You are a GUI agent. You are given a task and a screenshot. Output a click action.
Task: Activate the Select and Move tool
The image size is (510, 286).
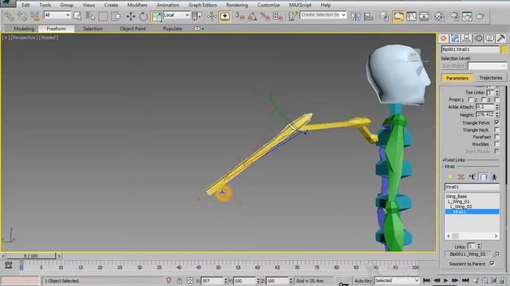tap(131, 16)
